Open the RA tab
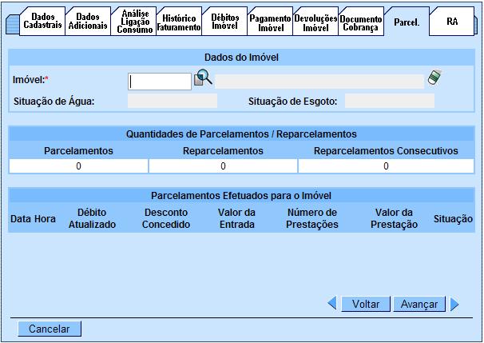Image resolution: width=484 pixels, height=343 pixels. click(x=452, y=22)
